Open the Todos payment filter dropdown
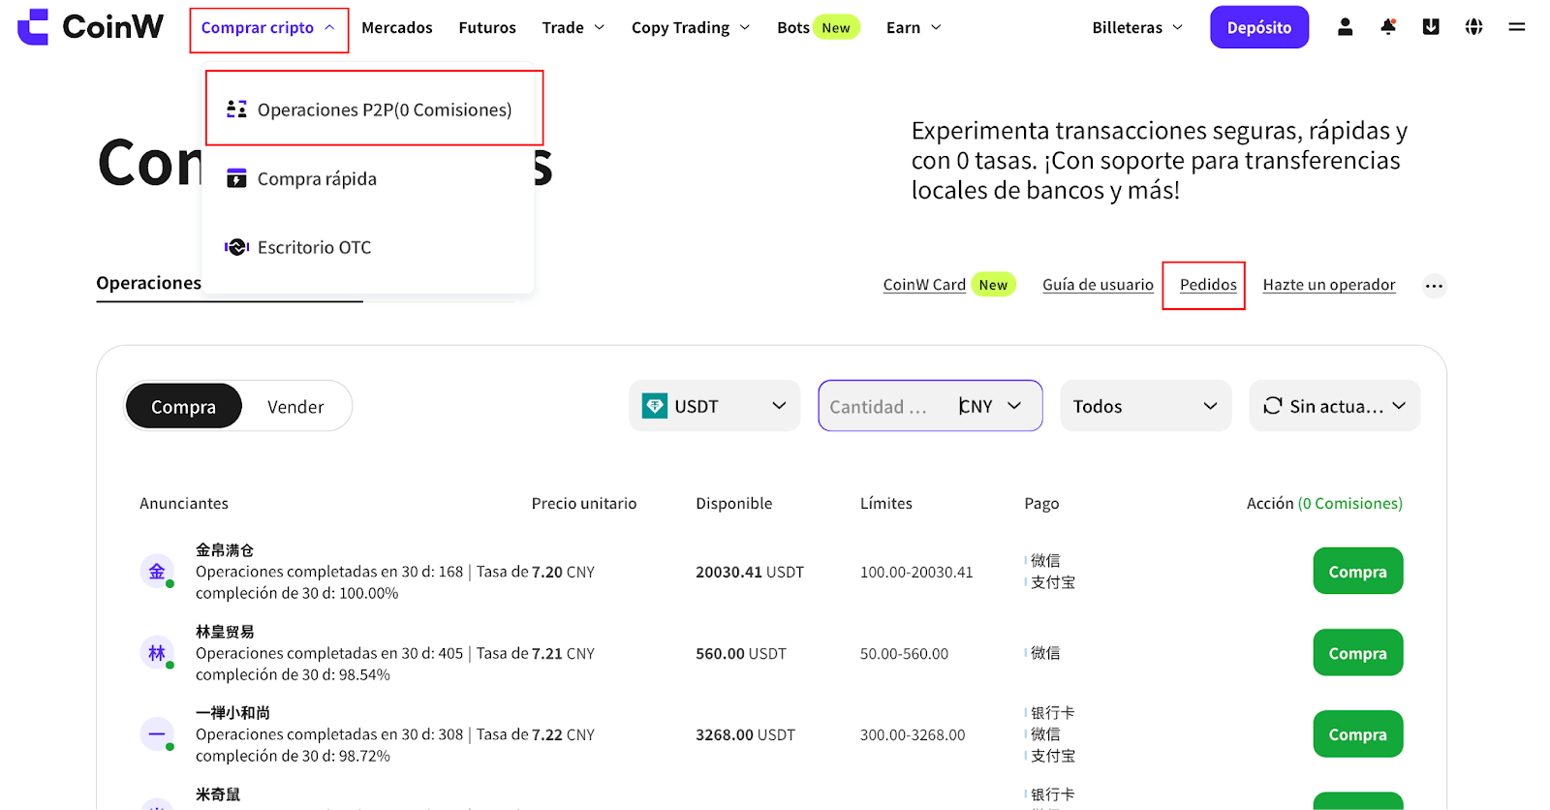Screen dimensions: 1550x810 [x=1145, y=406]
